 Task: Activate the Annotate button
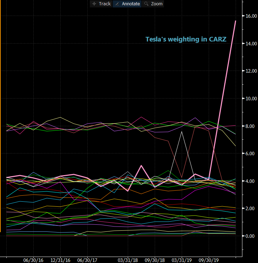pos(127,4)
